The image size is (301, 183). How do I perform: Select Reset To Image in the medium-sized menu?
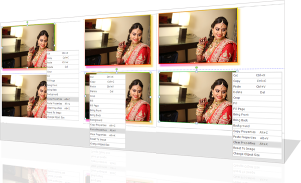107,140
